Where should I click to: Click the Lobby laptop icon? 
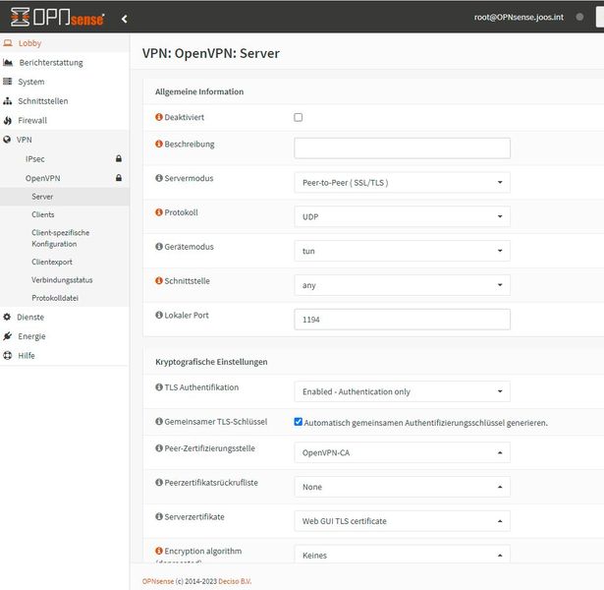tap(8, 43)
